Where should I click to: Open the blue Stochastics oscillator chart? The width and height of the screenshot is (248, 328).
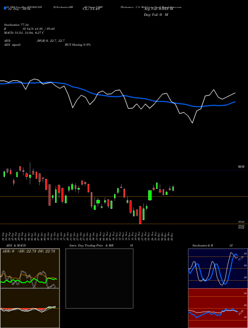(x=218, y=268)
